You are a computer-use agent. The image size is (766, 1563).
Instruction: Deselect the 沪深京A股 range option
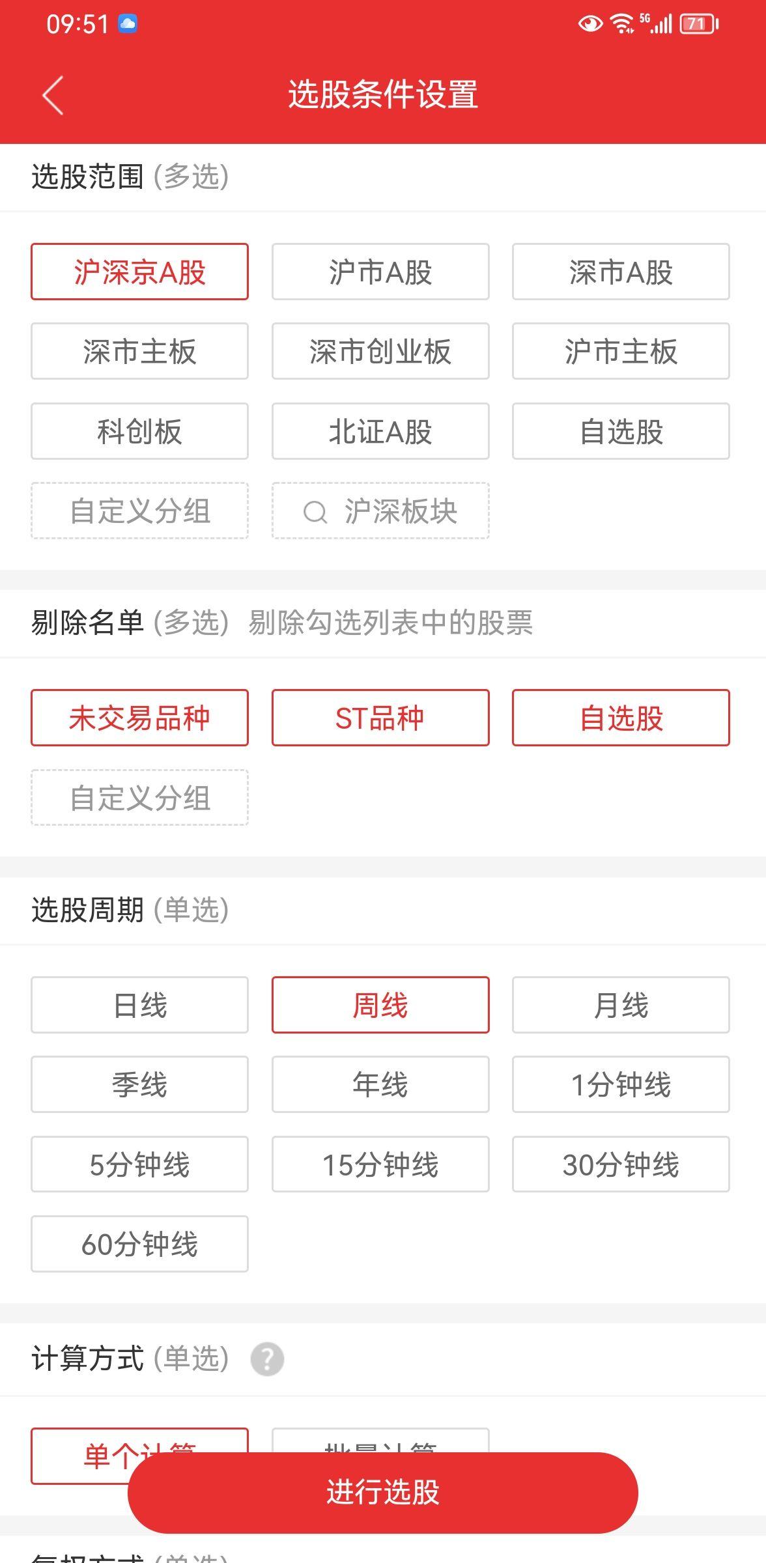coord(139,272)
